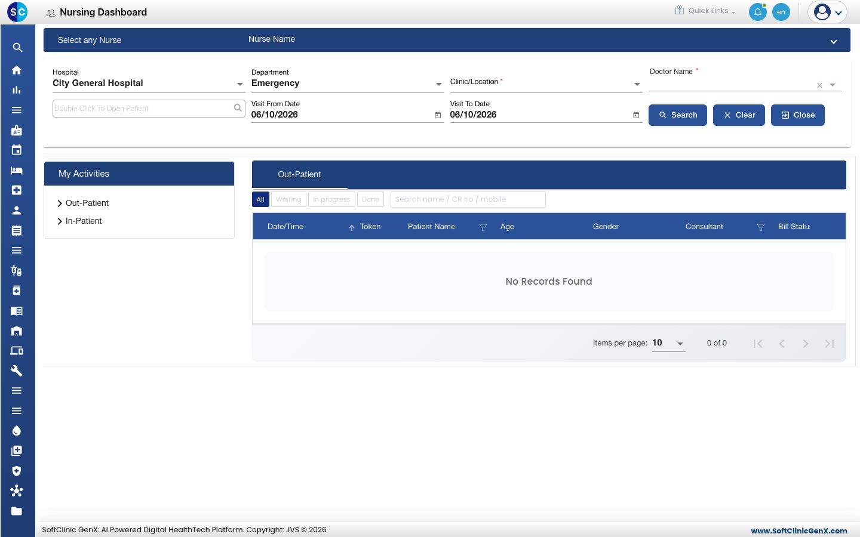Switch language using the en button
860x537 pixels.
[781, 12]
